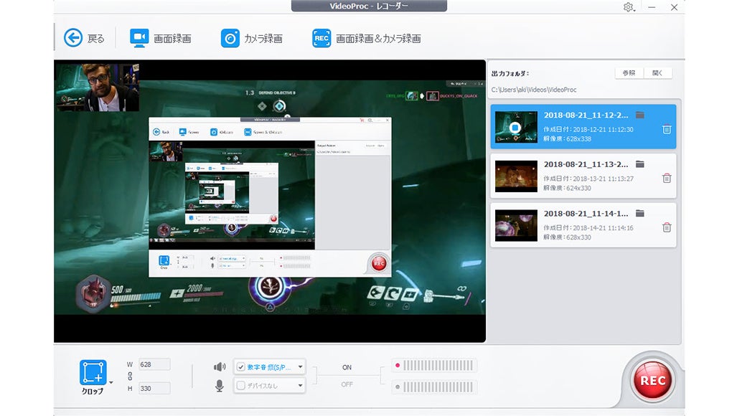The image size is (732, 416).
Task: Play the 2018-08-21_11-12-2 recording thumbnail
Action: click(x=516, y=127)
